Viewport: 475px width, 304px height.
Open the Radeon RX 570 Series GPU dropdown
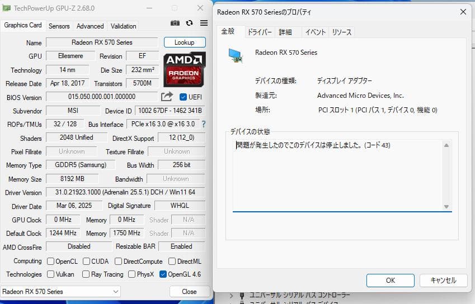(60, 292)
